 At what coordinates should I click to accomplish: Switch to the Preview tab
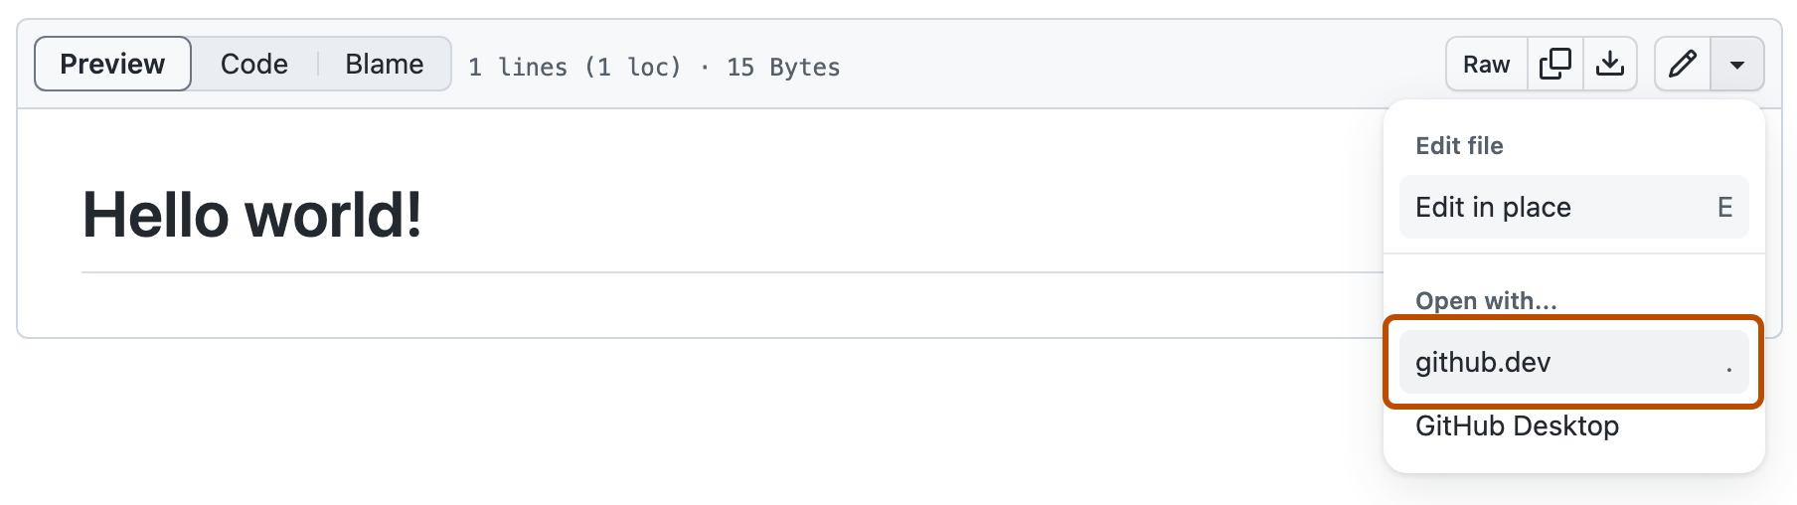tap(112, 65)
